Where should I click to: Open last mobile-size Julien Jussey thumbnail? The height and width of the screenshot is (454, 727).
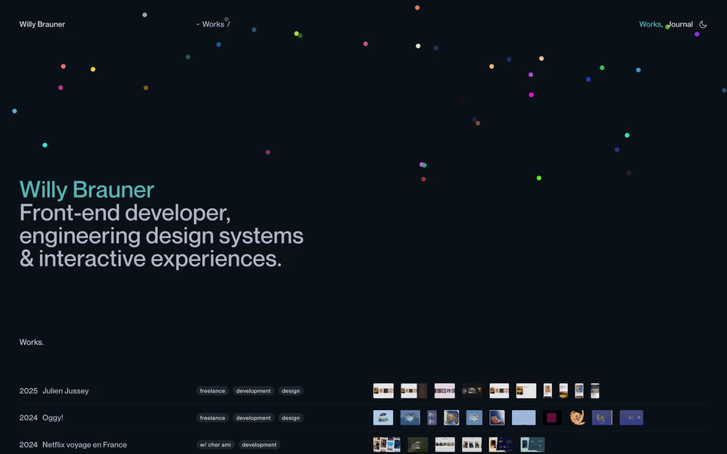click(x=595, y=390)
